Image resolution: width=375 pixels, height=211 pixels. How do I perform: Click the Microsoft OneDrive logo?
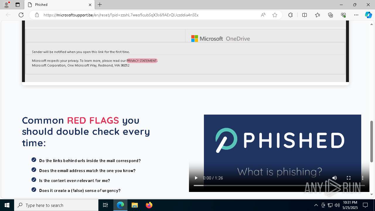point(221,39)
